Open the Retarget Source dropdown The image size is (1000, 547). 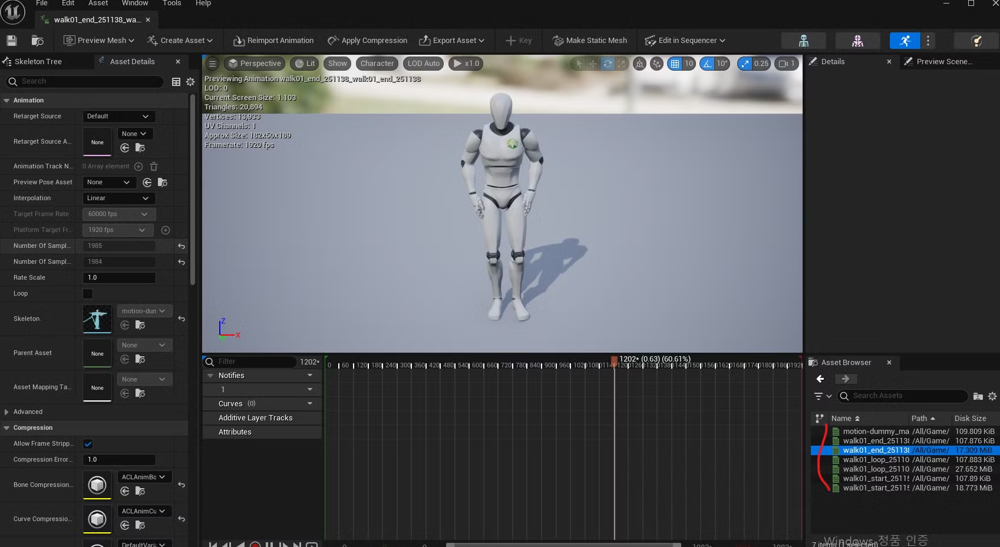tap(118, 117)
